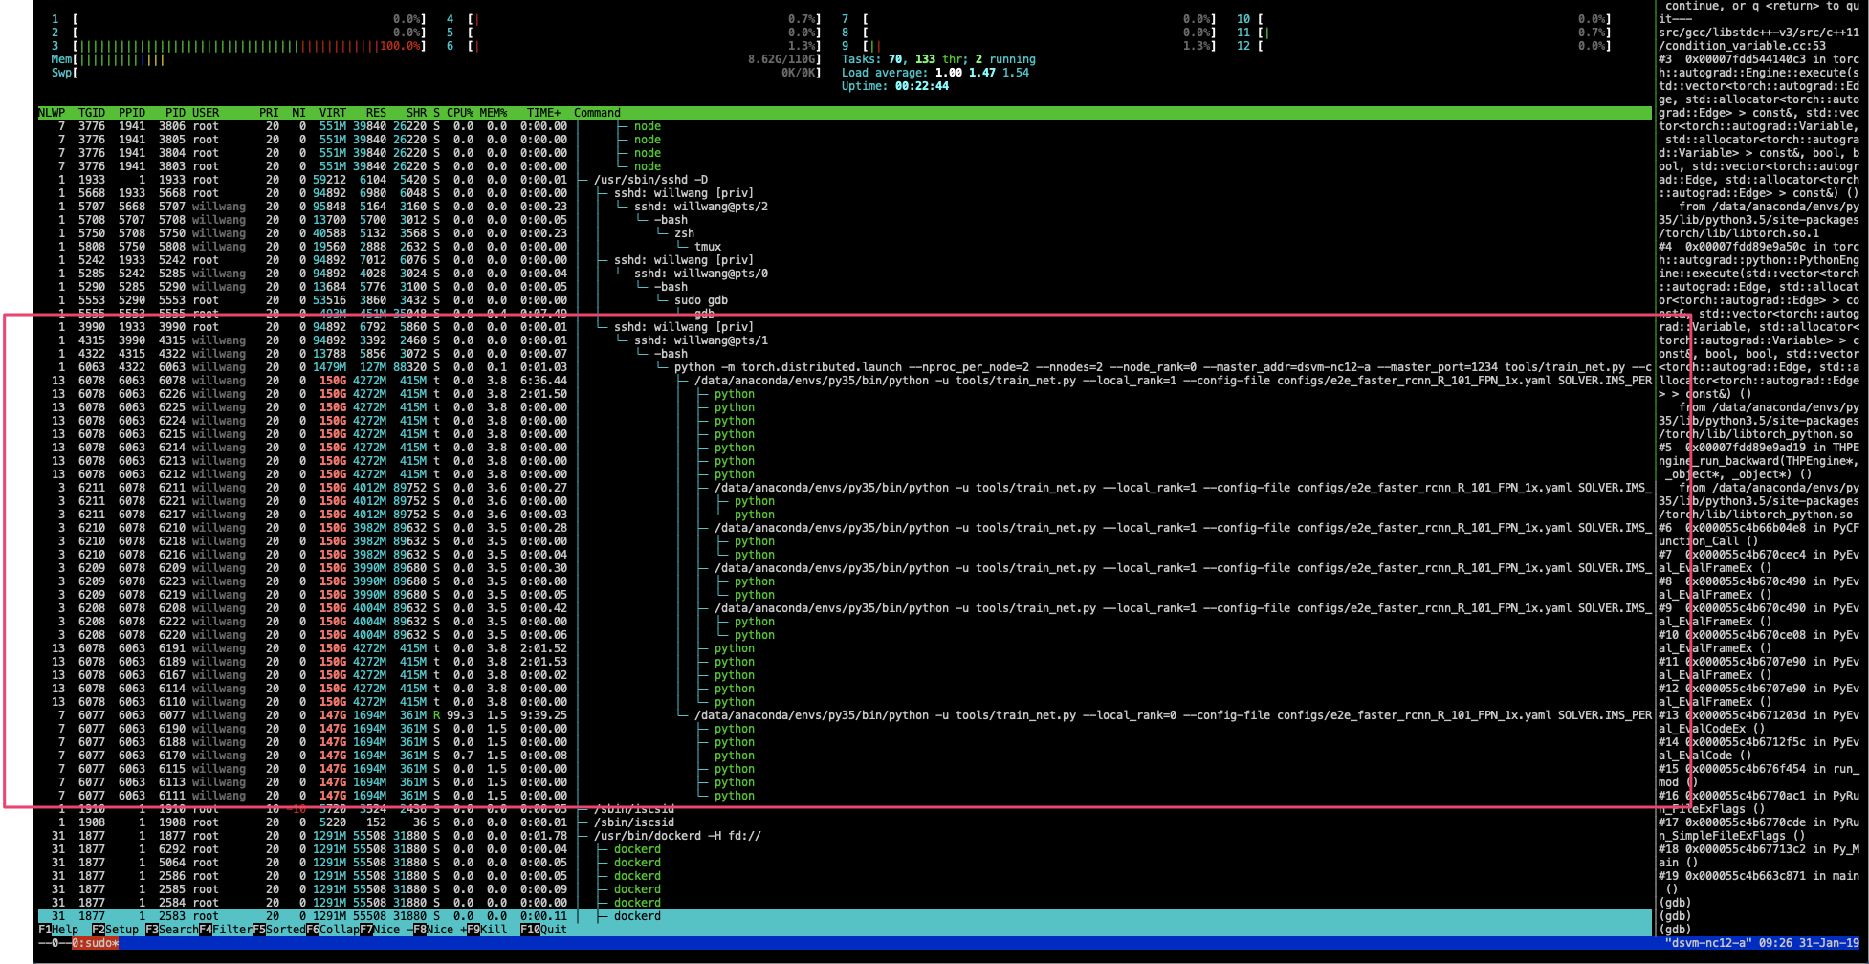Sort by the Command column header

pyautogui.click(x=597, y=112)
